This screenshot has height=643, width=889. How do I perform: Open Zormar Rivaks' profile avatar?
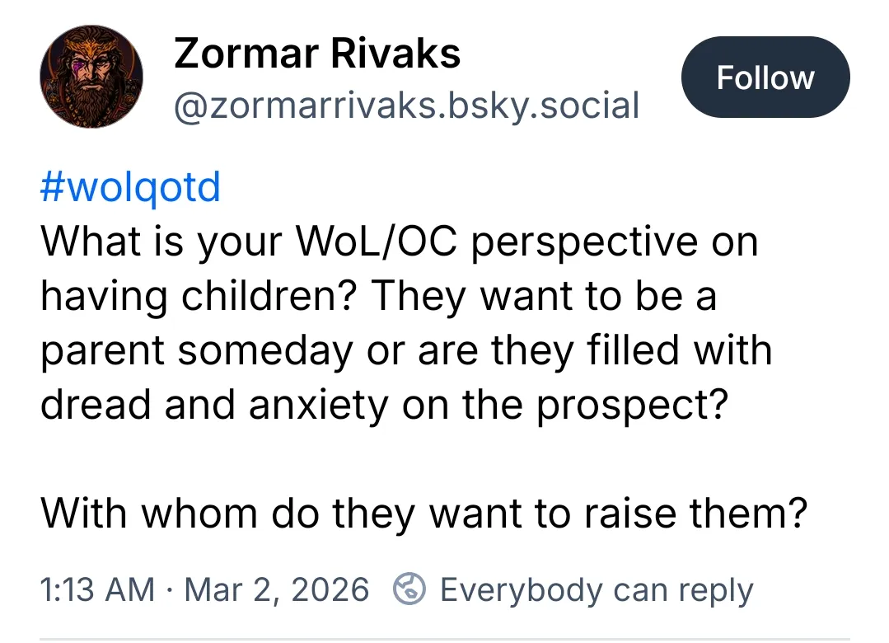click(x=91, y=77)
